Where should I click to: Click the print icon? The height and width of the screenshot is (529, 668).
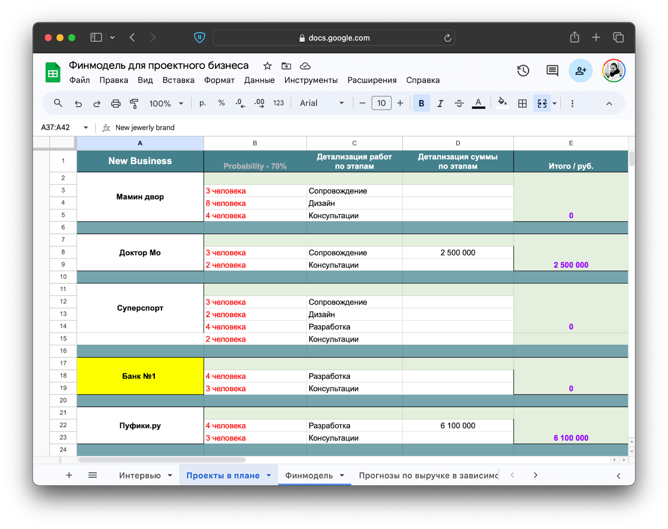[x=116, y=104]
